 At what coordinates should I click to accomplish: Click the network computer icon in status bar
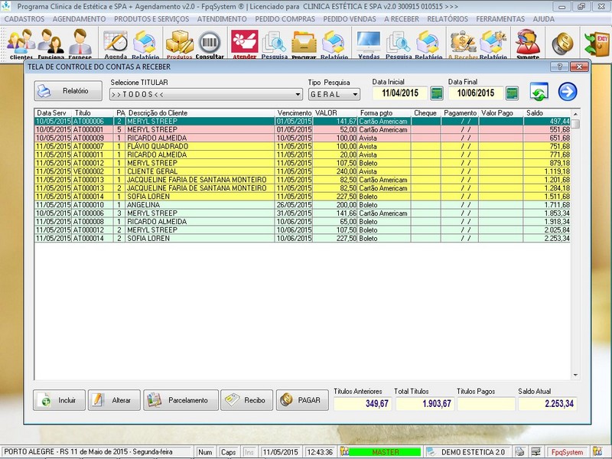point(535,451)
